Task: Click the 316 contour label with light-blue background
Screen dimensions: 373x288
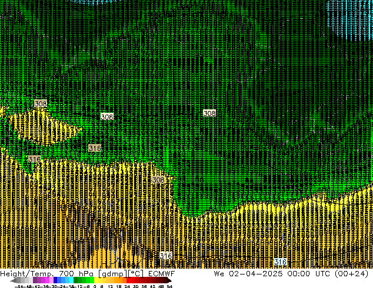Action: [x=281, y=262]
